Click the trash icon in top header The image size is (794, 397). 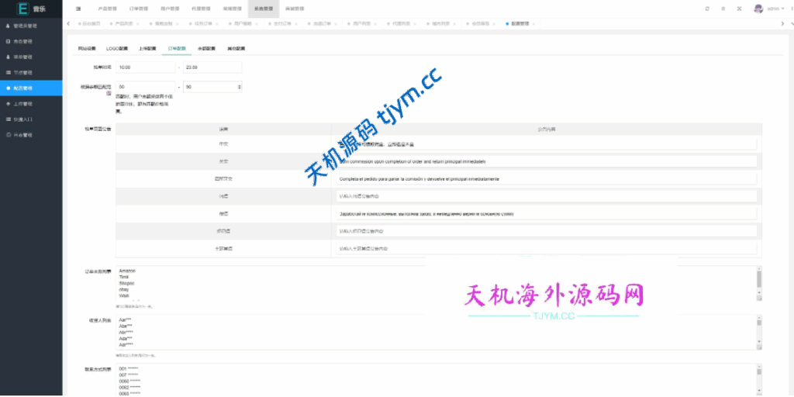723,8
